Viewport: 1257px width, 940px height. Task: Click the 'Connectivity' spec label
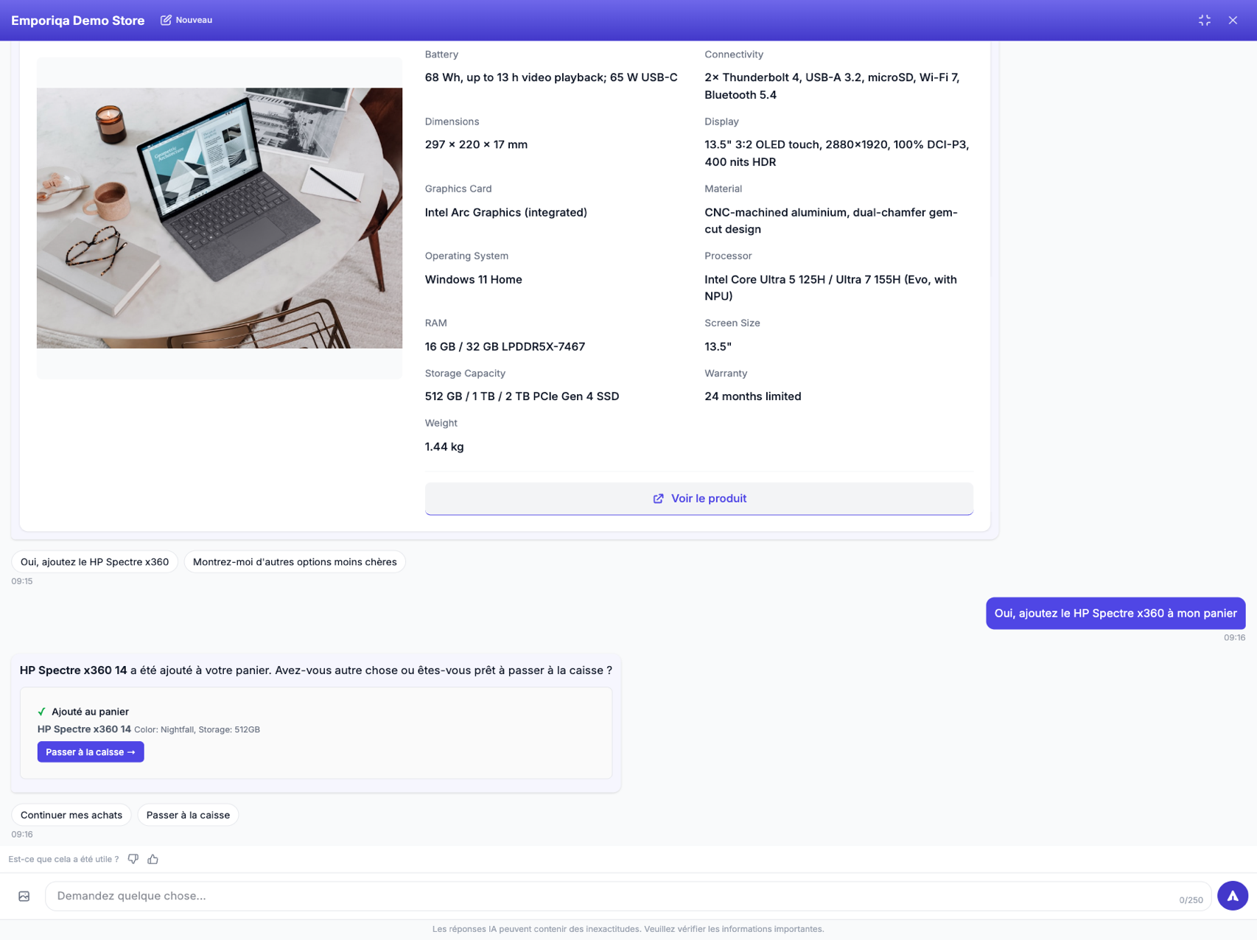734,55
